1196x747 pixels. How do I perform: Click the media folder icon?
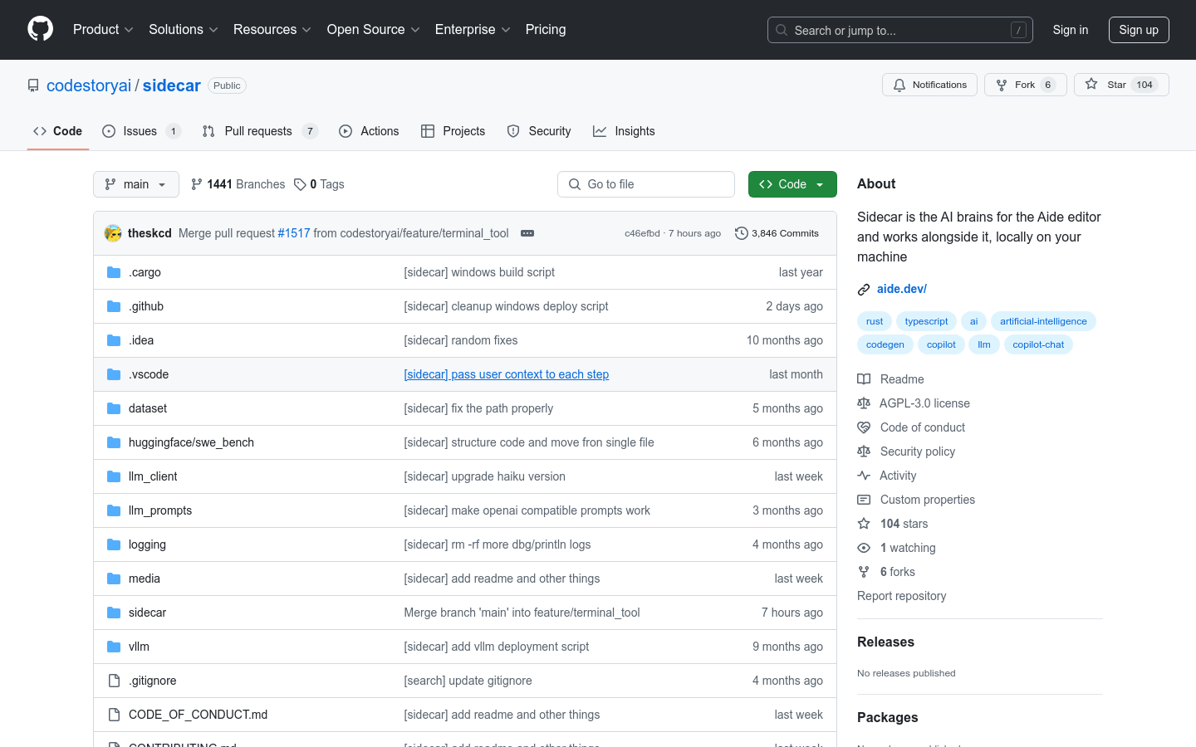point(114,579)
